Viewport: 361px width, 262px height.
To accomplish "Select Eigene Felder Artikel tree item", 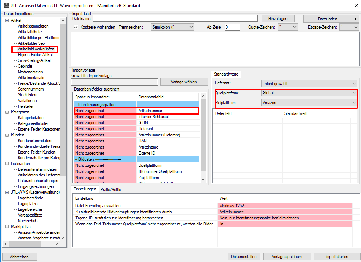I will [35, 55].
